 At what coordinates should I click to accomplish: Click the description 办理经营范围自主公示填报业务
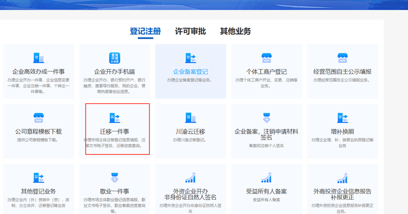[x=342, y=80]
